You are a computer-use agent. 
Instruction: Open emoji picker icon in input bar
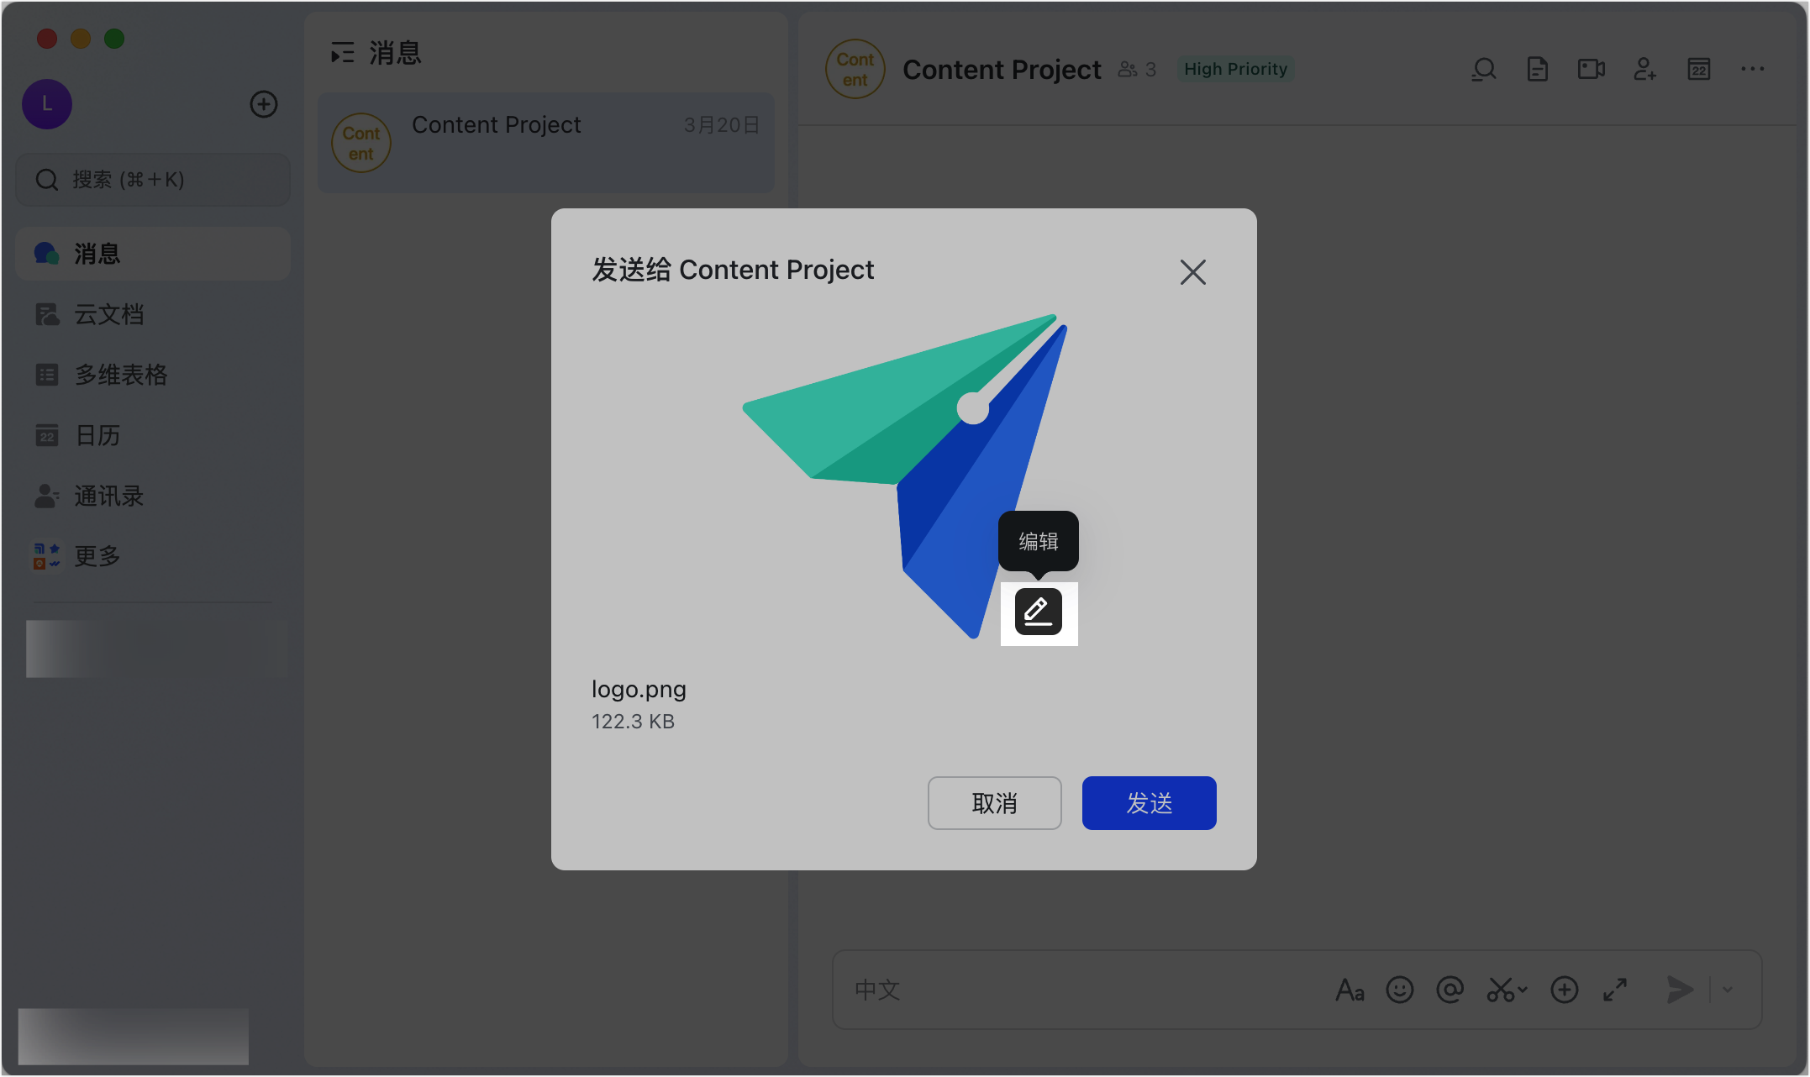(1400, 990)
